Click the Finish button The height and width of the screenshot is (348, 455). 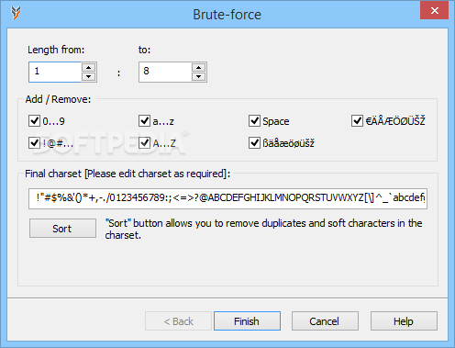tap(247, 321)
